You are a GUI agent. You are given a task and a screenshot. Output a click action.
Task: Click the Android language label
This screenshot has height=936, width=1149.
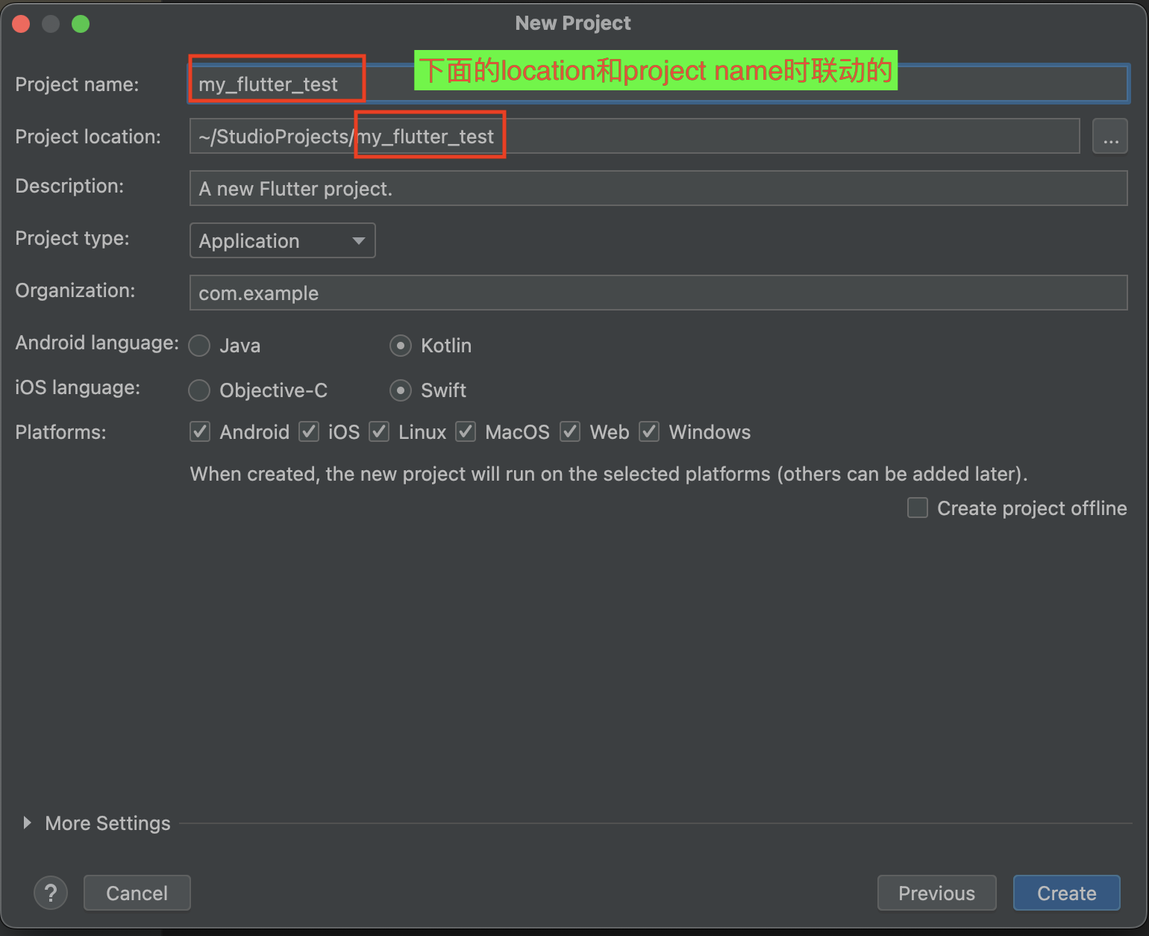pyautogui.click(x=97, y=343)
